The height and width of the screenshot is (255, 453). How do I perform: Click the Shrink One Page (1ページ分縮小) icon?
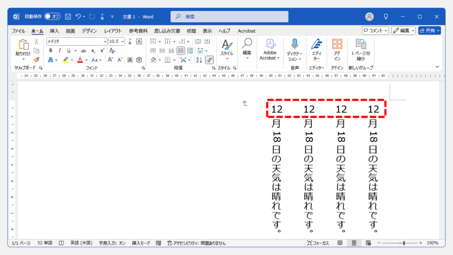[361, 50]
